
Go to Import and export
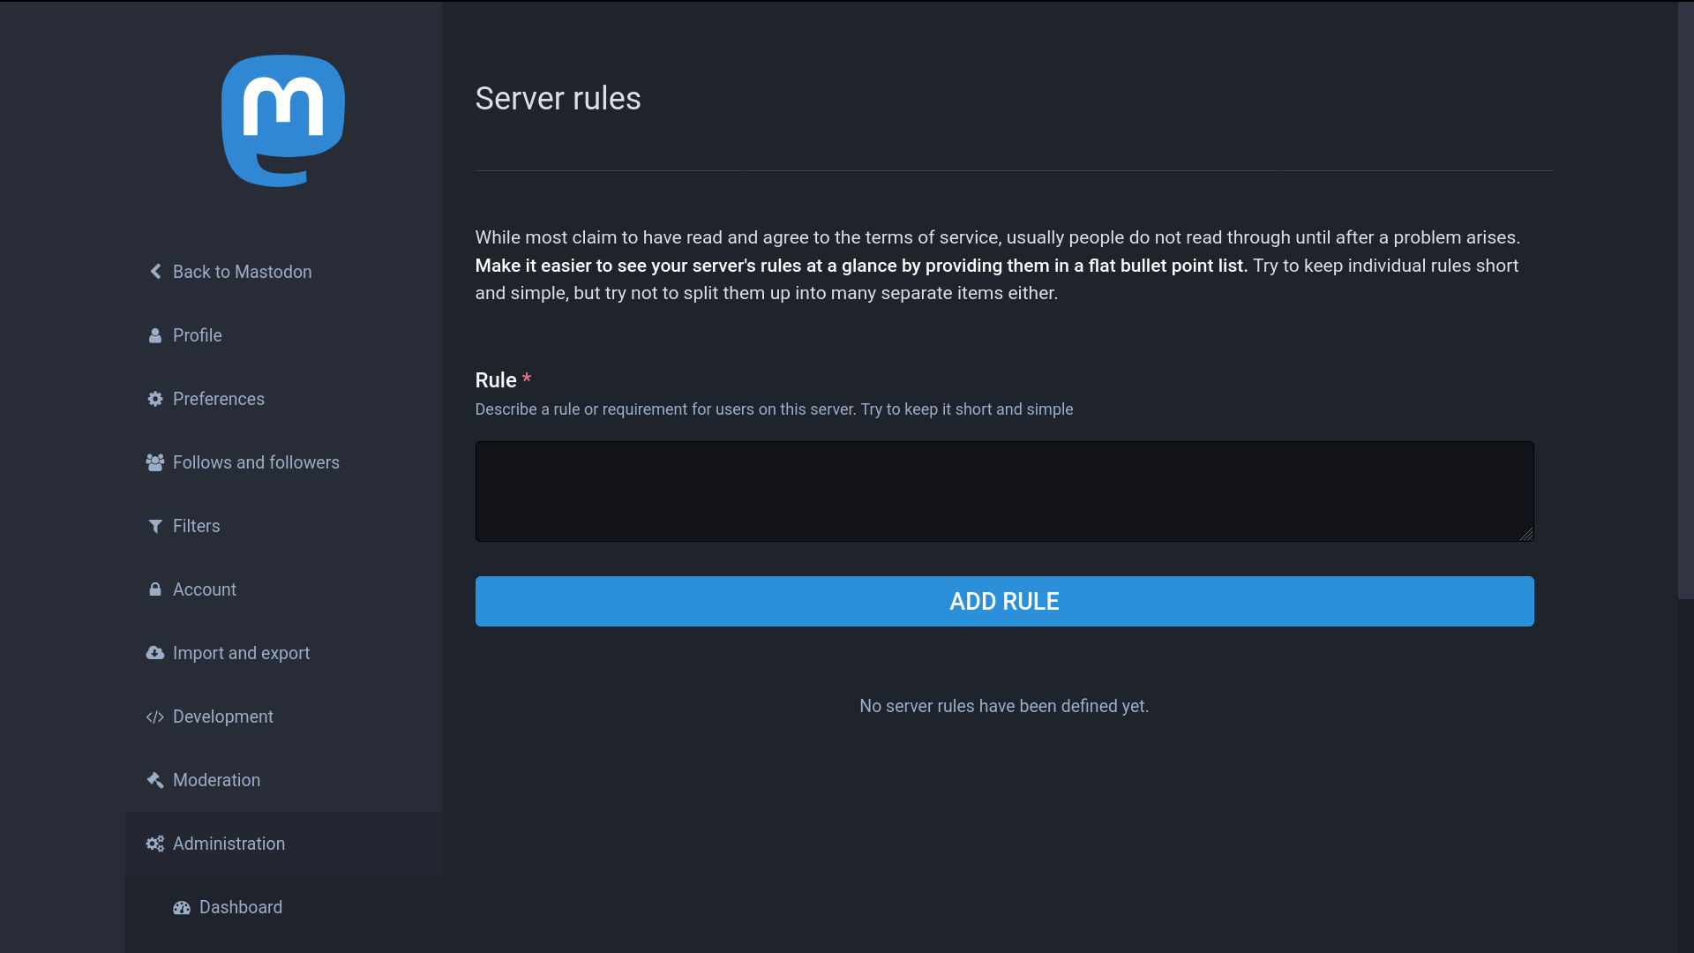pyautogui.click(x=241, y=653)
